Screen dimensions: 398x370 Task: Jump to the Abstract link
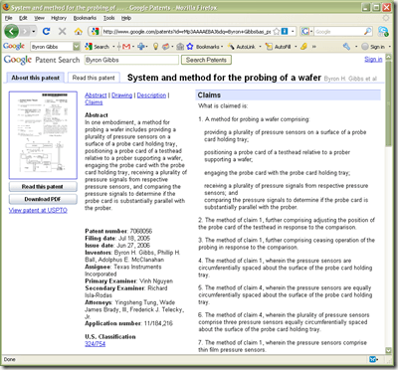click(x=96, y=95)
